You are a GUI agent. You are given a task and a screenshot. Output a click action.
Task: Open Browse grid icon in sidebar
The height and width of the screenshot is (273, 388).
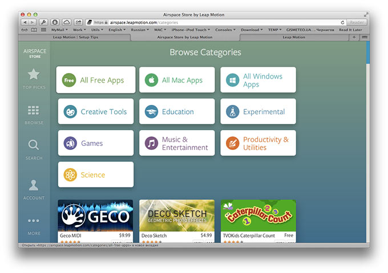[x=34, y=111]
